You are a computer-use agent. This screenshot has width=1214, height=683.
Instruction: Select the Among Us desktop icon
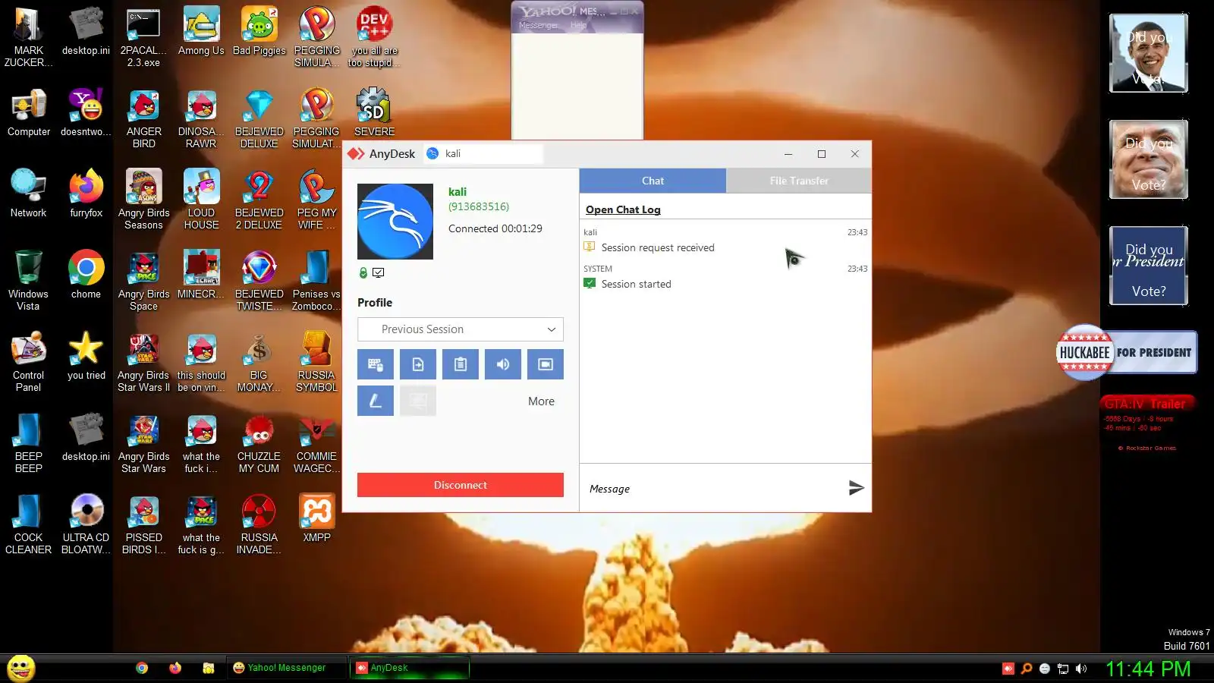coord(201,31)
